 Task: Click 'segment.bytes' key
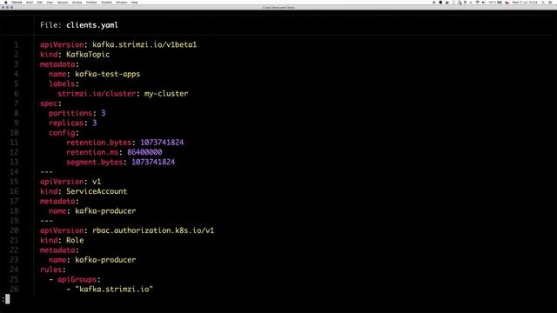[x=94, y=163]
